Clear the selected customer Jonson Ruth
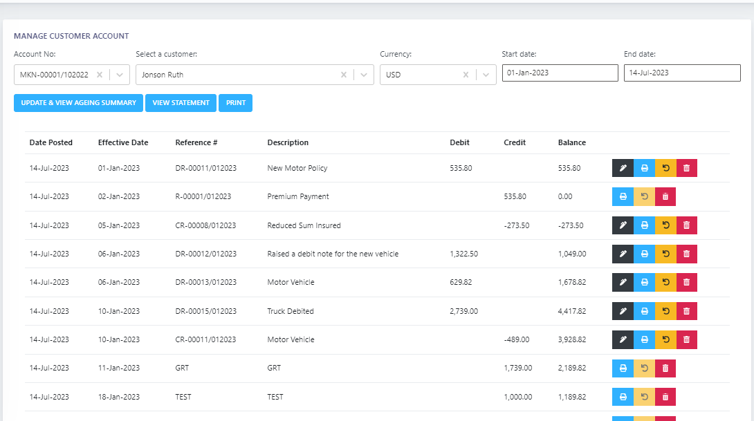Viewport: 754px width, 421px height. (343, 75)
